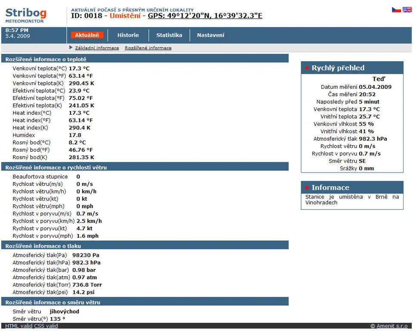The width and height of the screenshot is (413, 331).
Task: Click the GPS coordinates link in header
Action: coord(205,16)
